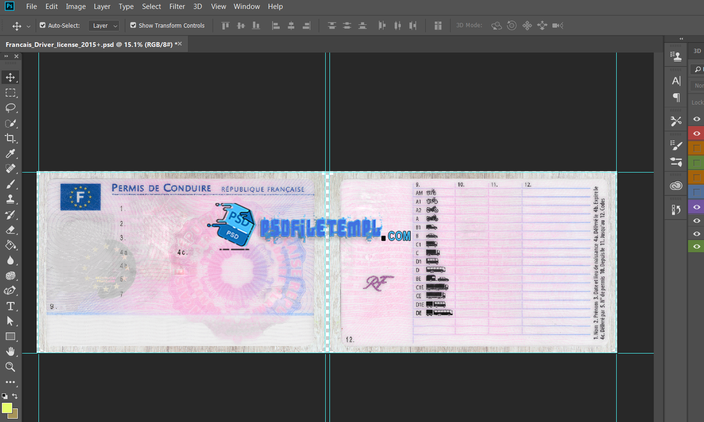Screen dimensions: 704x422
Task: Click the layer filter search icon
Action: (x=698, y=69)
